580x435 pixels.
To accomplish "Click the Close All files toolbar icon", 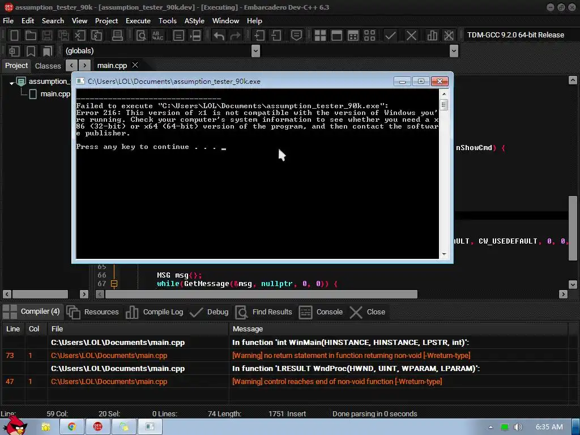I will (96, 36).
